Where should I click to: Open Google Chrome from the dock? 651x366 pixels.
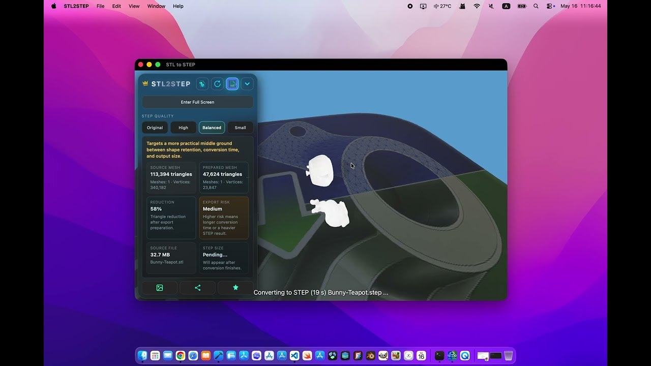180,356
